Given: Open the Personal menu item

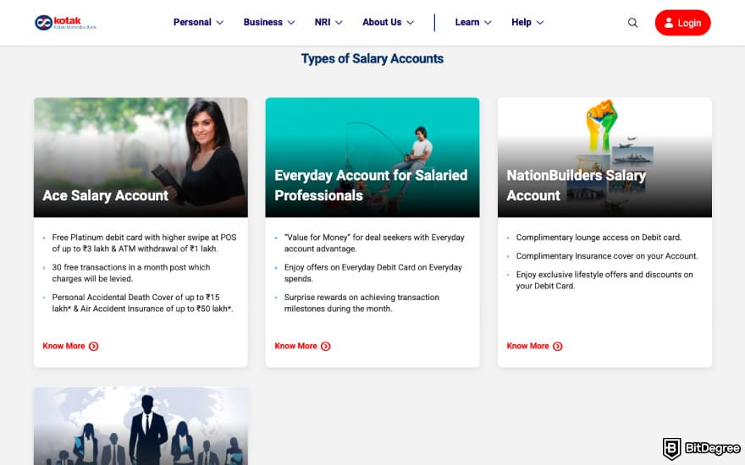Looking at the screenshot, I should tap(198, 22).
